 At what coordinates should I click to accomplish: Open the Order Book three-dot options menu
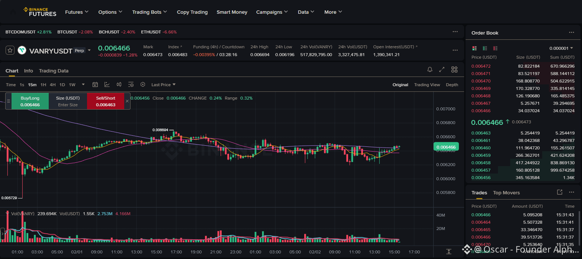point(571,32)
